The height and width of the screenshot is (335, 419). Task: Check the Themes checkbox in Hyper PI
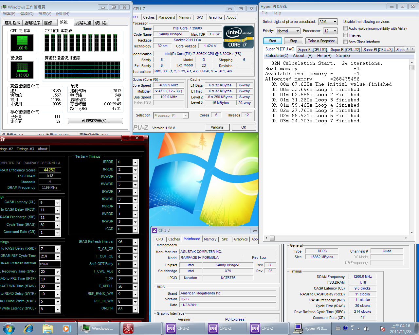[345, 35]
